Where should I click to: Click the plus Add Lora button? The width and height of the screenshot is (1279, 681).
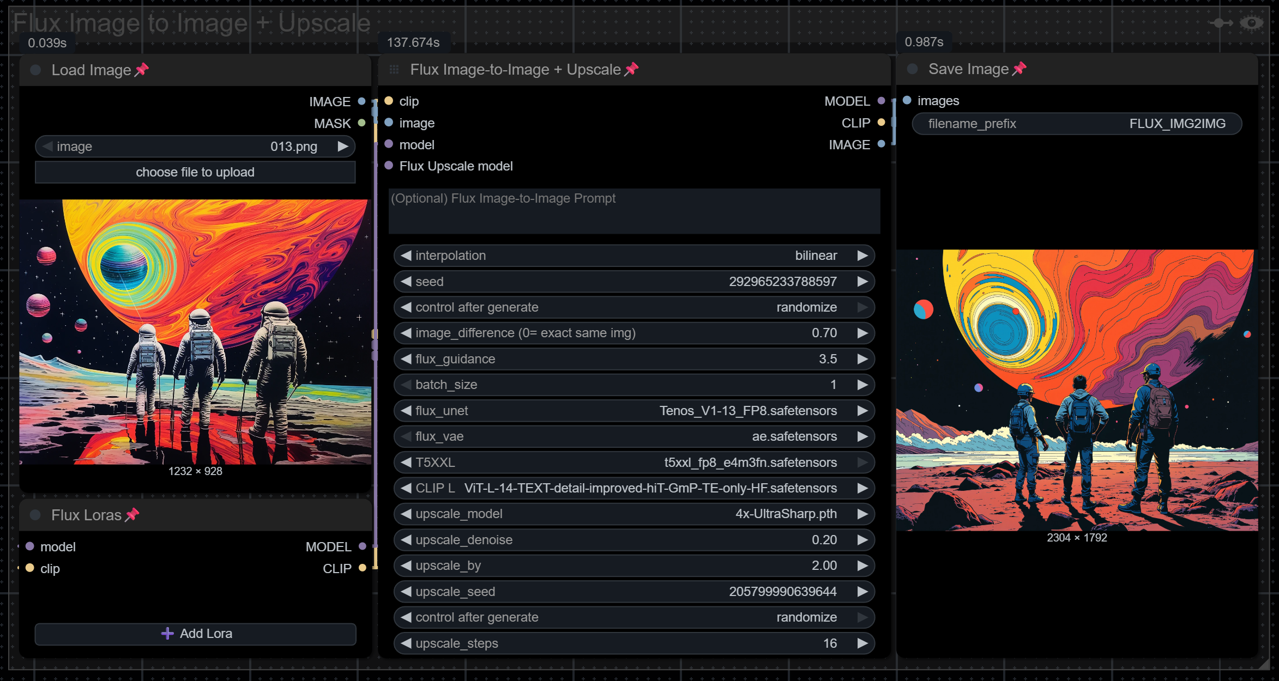pyautogui.click(x=195, y=634)
